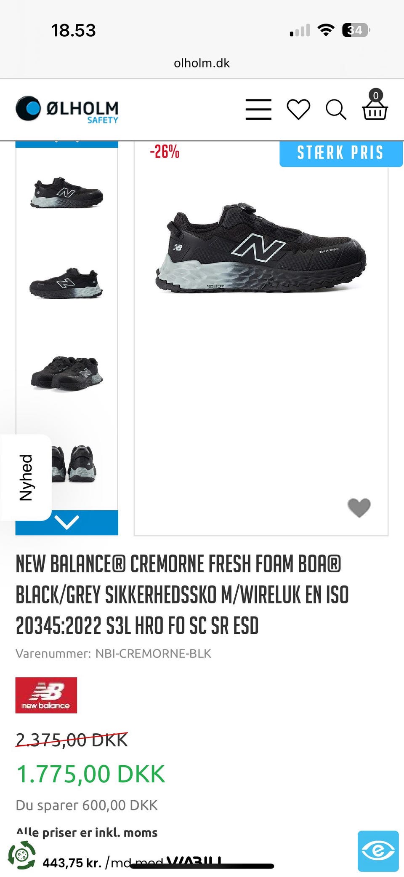Select the shoe pair thumbnail
The width and height of the screenshot is (404, 877).
[66, 373]
